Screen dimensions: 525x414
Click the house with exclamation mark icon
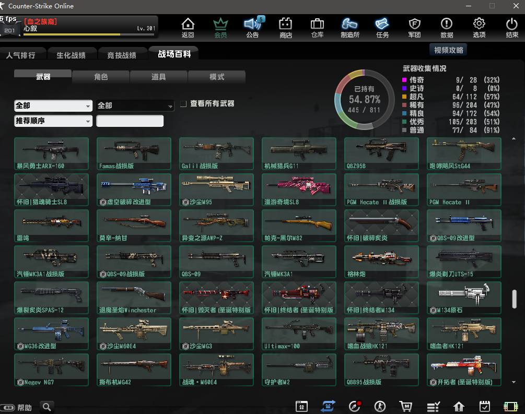click(459, 407)
